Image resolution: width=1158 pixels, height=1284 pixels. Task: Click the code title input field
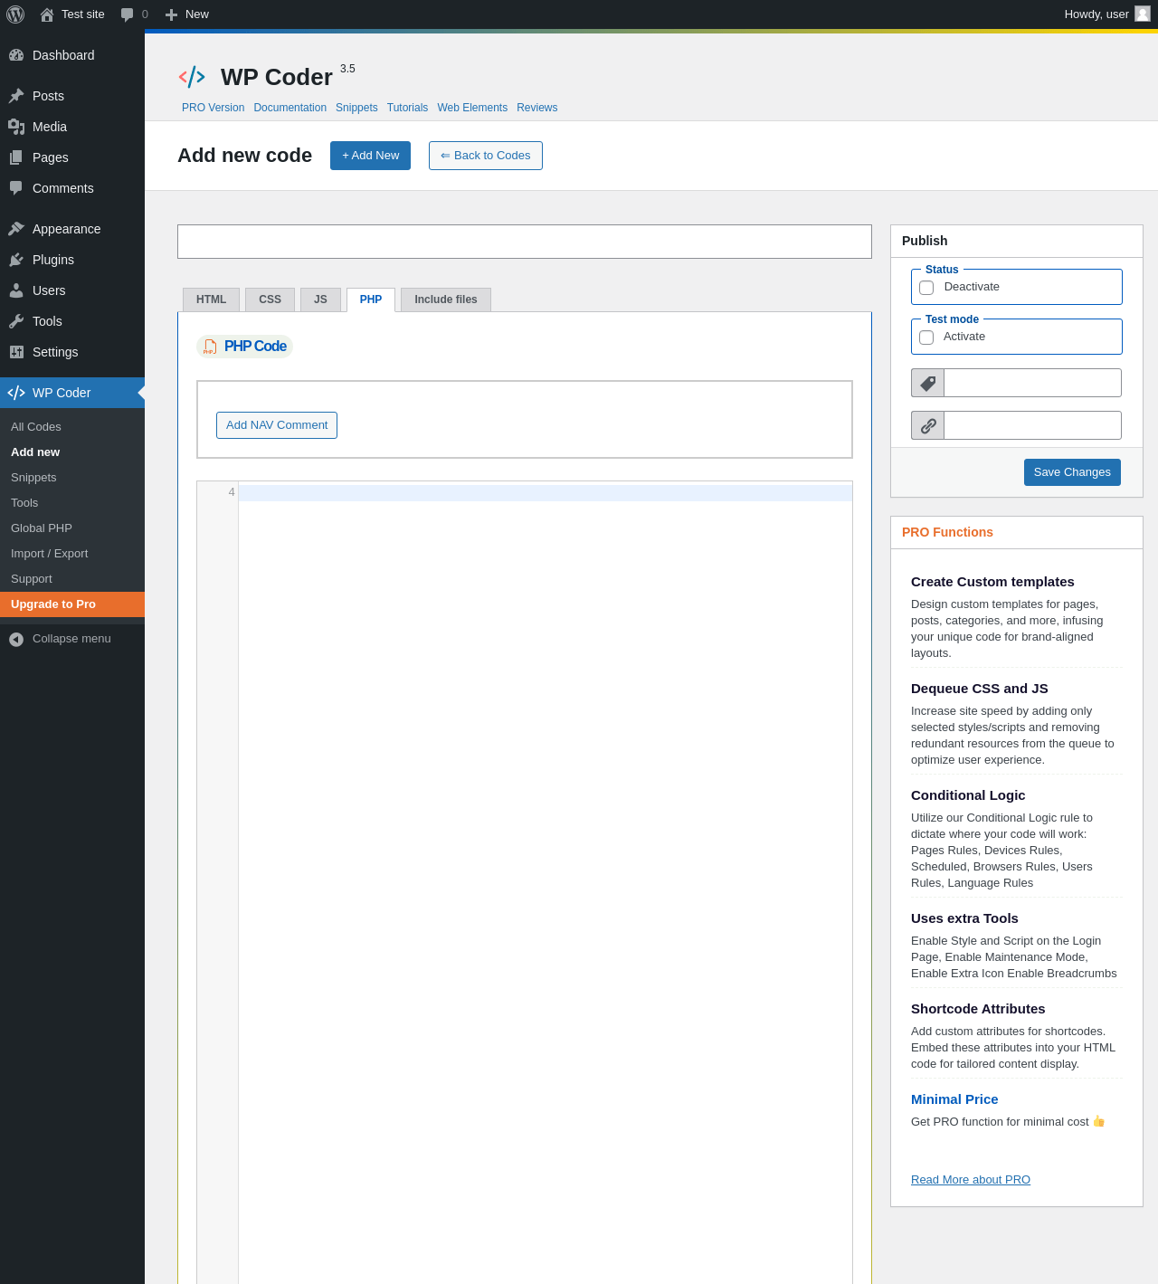(x=525, y=242)
